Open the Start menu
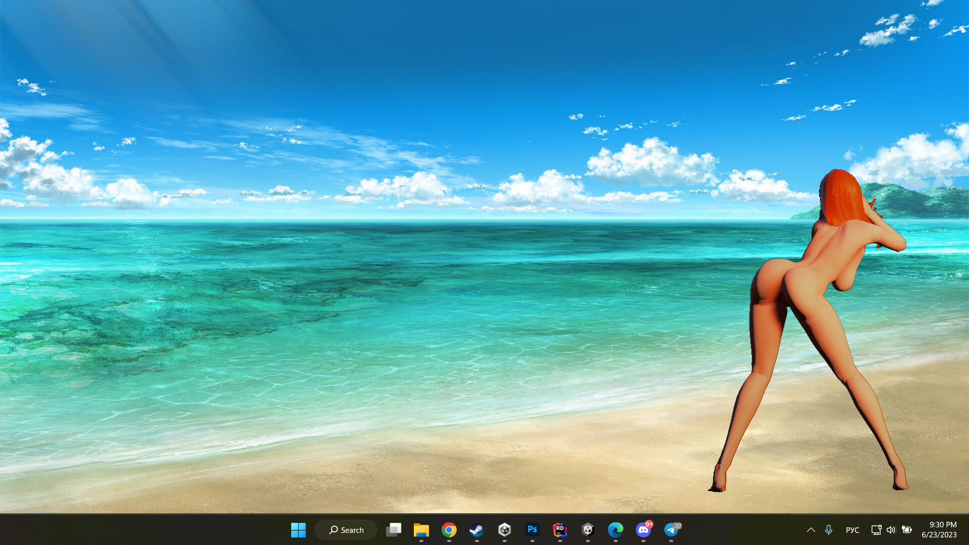 click(x=298, y=530)
